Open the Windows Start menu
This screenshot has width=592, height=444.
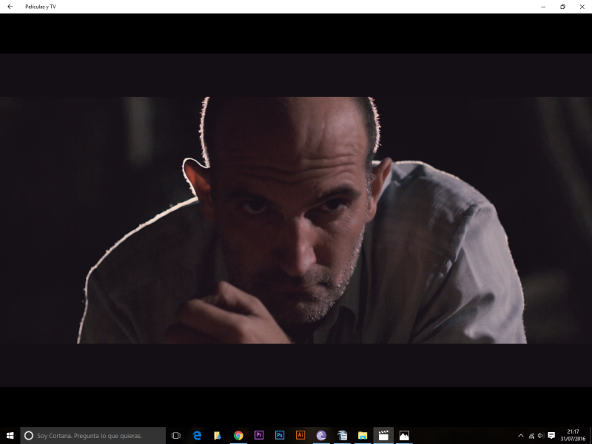[x=10, y=435]
